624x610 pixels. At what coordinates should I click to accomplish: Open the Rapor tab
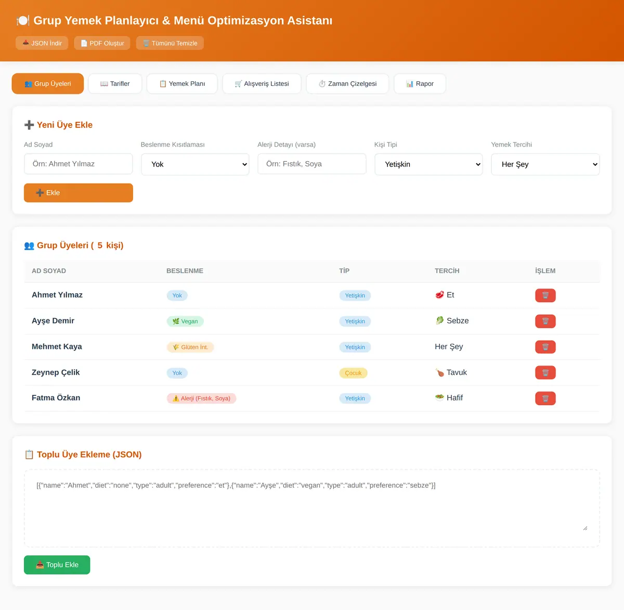pos(420,84)
